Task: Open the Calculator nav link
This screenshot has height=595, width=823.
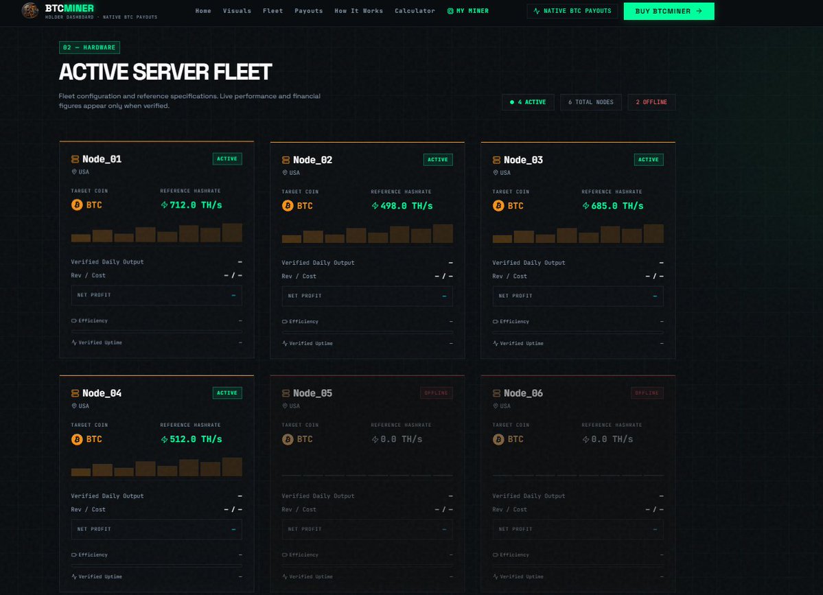Action: click(x=415, y=11)
